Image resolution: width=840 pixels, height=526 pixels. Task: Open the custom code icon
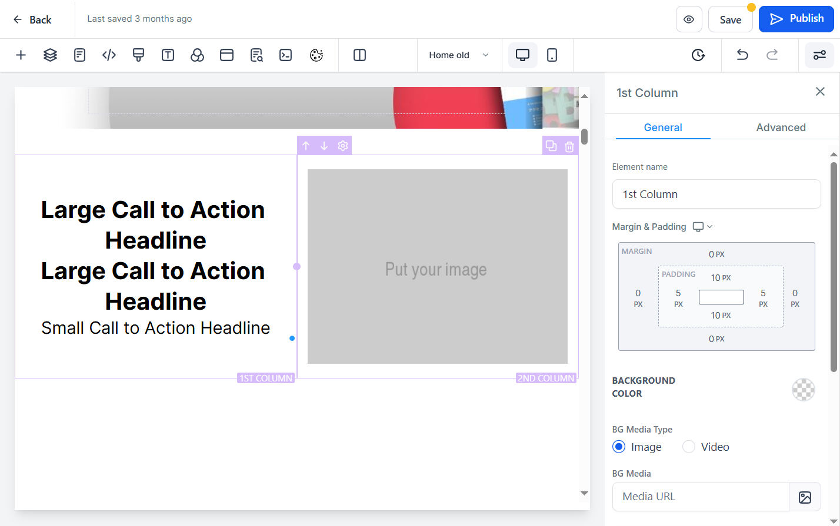(109, 55)
